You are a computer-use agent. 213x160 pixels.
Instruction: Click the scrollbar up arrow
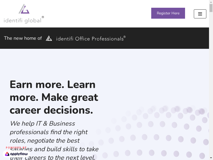[x=211, y=2]
